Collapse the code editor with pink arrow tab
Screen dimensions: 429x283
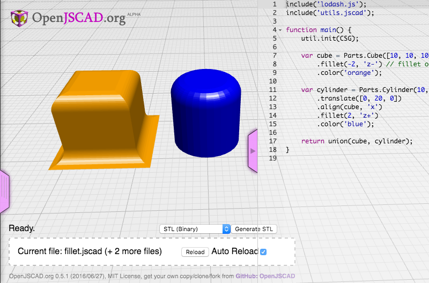(x=253, y=151)
